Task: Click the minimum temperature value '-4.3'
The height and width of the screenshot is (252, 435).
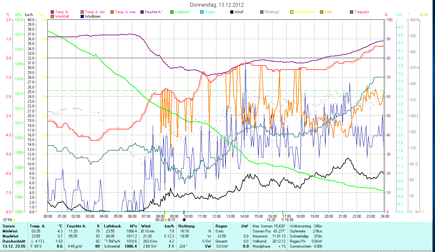Action: tap(59, 231)
